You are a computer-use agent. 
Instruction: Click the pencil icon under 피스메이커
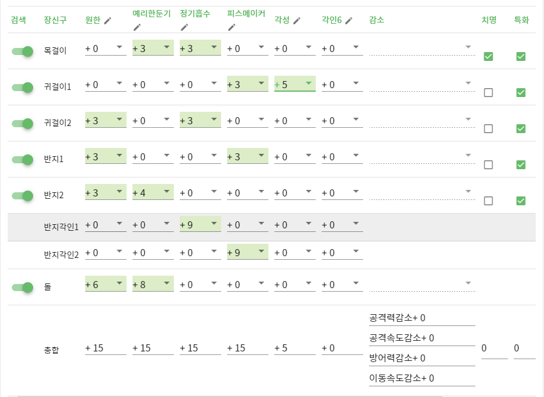coord(232,27)
